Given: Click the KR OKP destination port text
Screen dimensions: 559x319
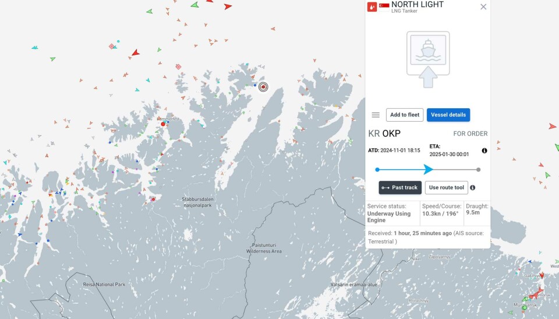Looking at the screenshot, I should pos(384,133).
